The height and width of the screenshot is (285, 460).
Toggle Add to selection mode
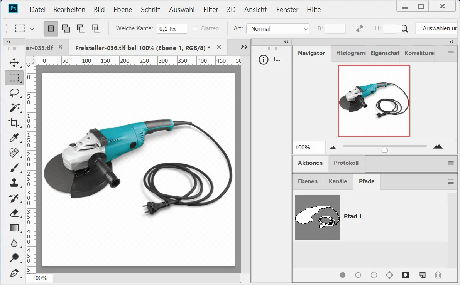pyautogui.click(x=66, y=28)
